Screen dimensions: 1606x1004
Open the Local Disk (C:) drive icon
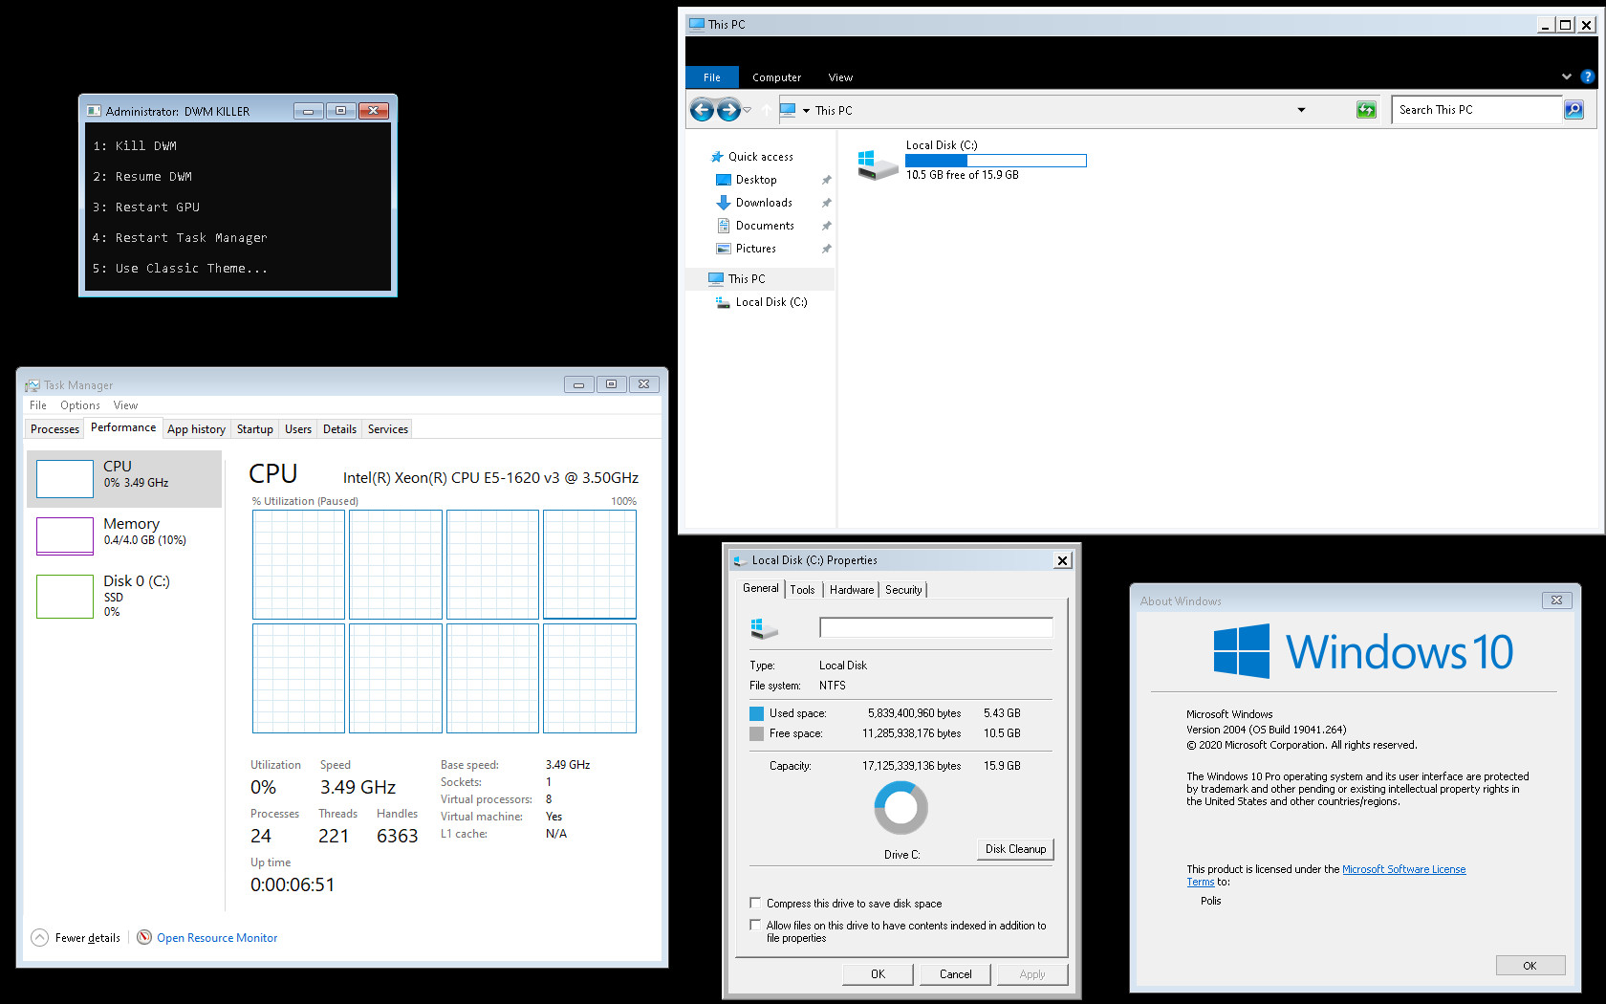coord(878,164)
